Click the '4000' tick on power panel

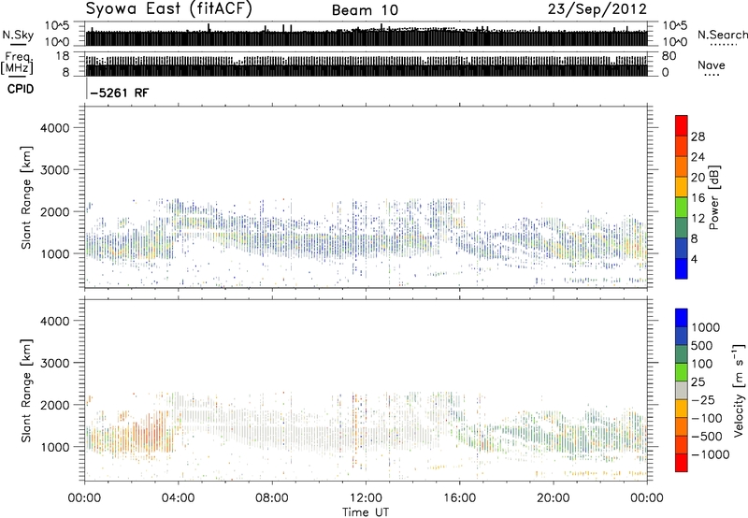pos(54,128)
